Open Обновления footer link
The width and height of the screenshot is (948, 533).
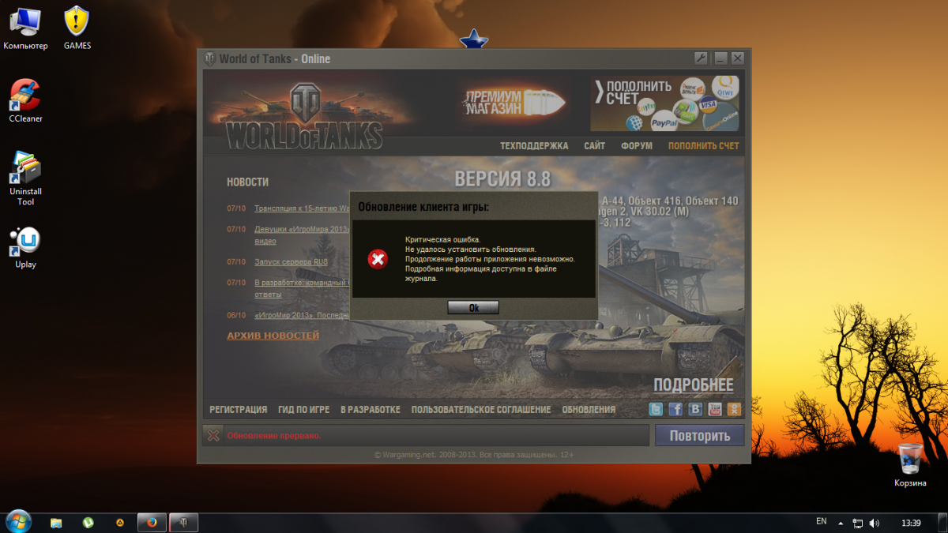coord(589,410)
